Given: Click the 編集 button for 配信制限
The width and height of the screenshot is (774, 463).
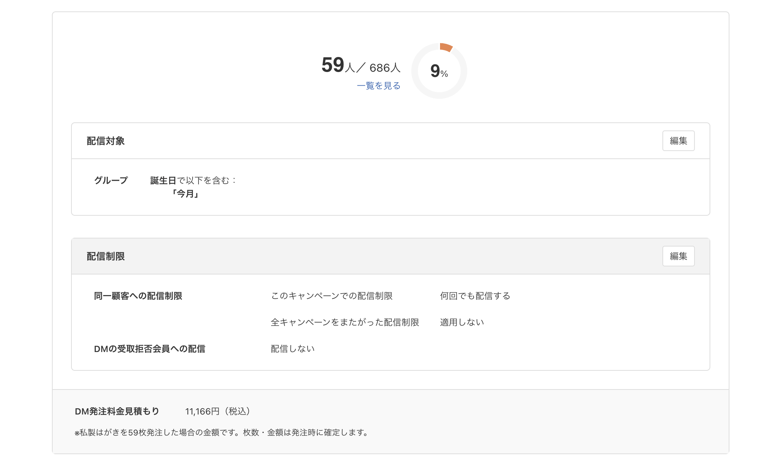Looking at the screenshot, I should pyautogui.click(x=679, y=256).
